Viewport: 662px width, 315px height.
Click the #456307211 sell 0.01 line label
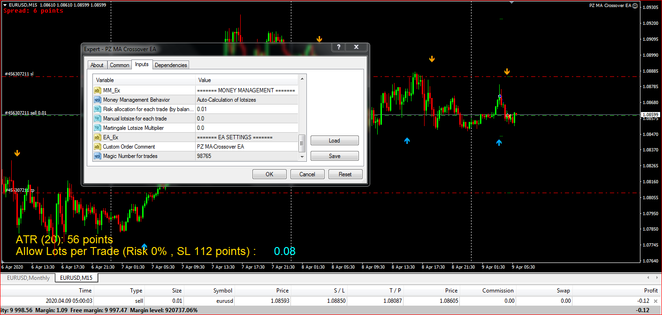27,113
